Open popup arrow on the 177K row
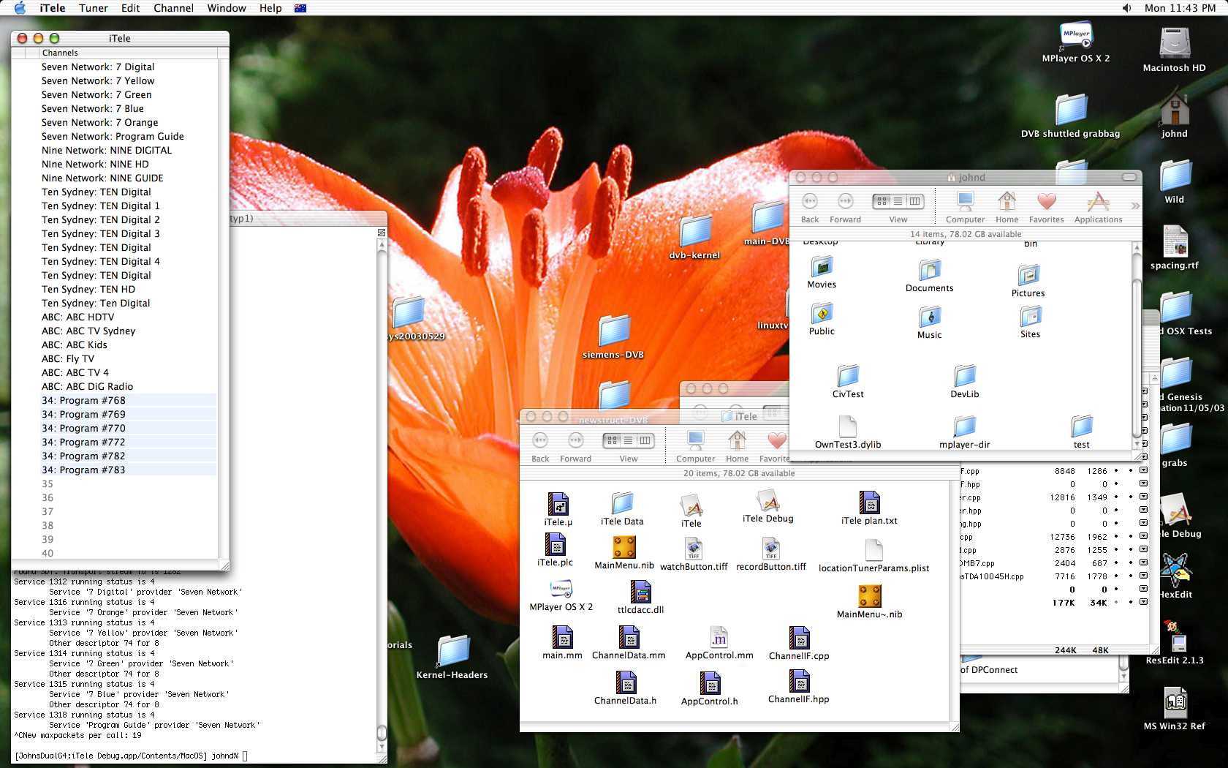This screenshot has height=768, width=1228. 1144,602
